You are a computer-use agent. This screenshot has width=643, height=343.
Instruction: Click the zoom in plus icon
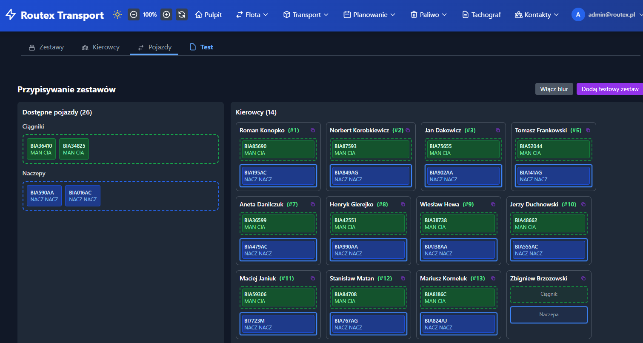(x=166, y=14)
